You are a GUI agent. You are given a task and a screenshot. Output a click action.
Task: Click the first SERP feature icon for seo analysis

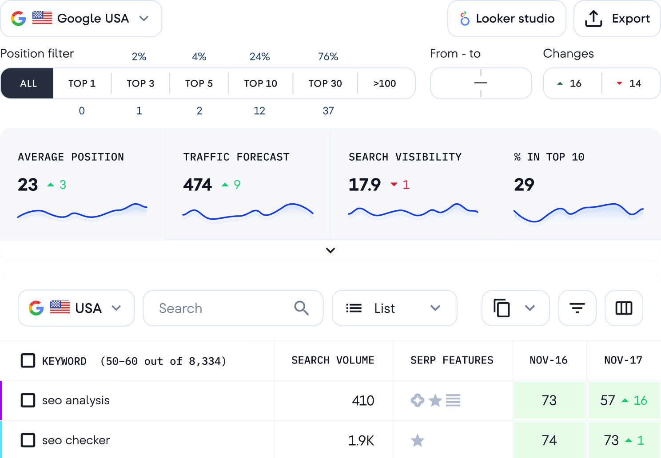[417, 400]
